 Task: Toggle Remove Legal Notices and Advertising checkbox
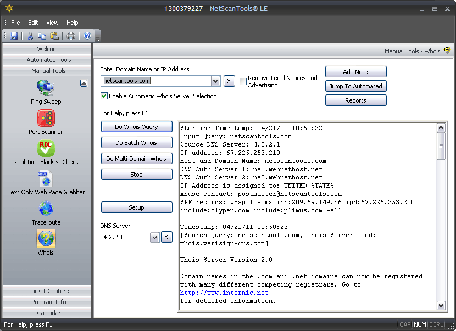(x=243, y=81)
